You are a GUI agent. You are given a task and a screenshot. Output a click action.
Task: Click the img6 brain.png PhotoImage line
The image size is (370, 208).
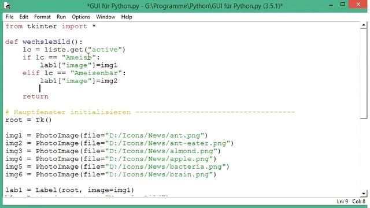coord(110,174)
